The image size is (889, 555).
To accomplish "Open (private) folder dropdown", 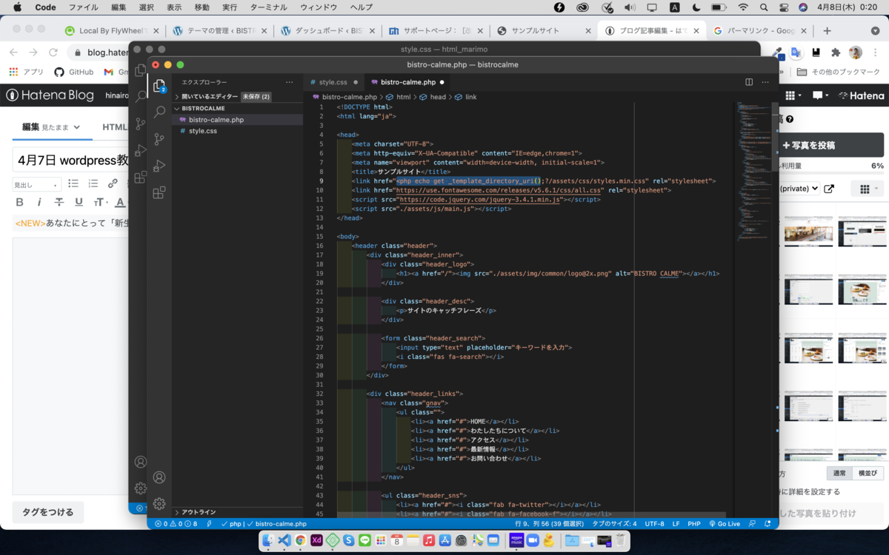I will 799,189.
